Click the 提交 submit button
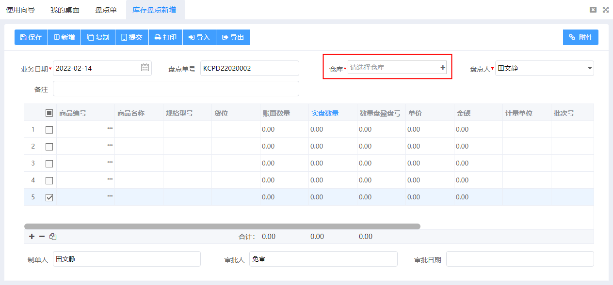The height and width of the screenshot is (285, 613). 132,37
